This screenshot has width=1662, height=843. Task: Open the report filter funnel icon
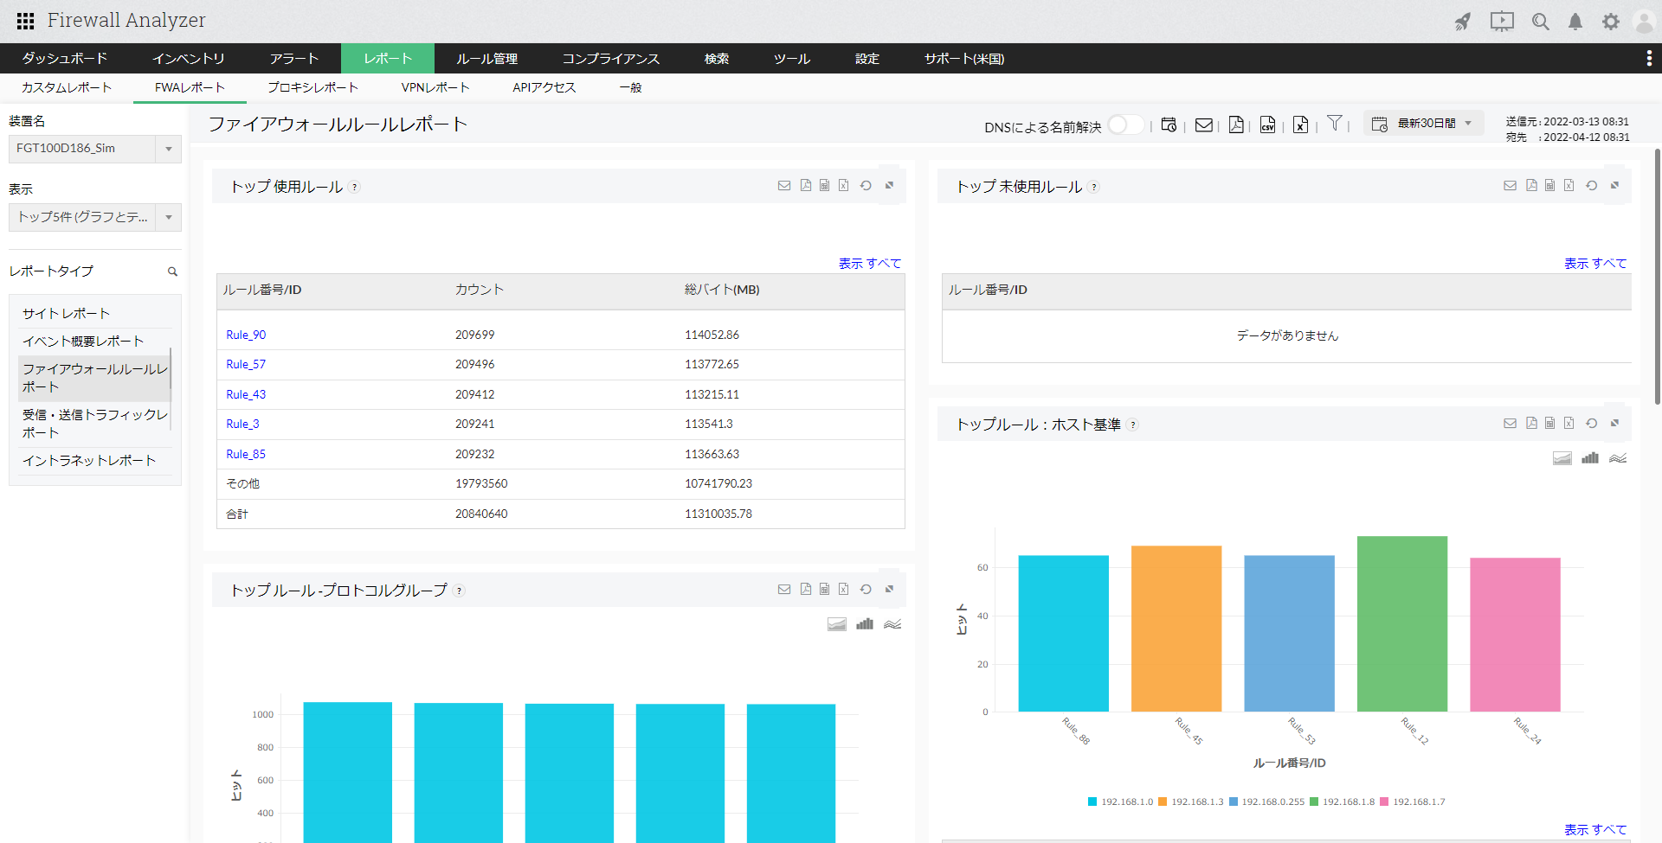(x=1335, y=124)
